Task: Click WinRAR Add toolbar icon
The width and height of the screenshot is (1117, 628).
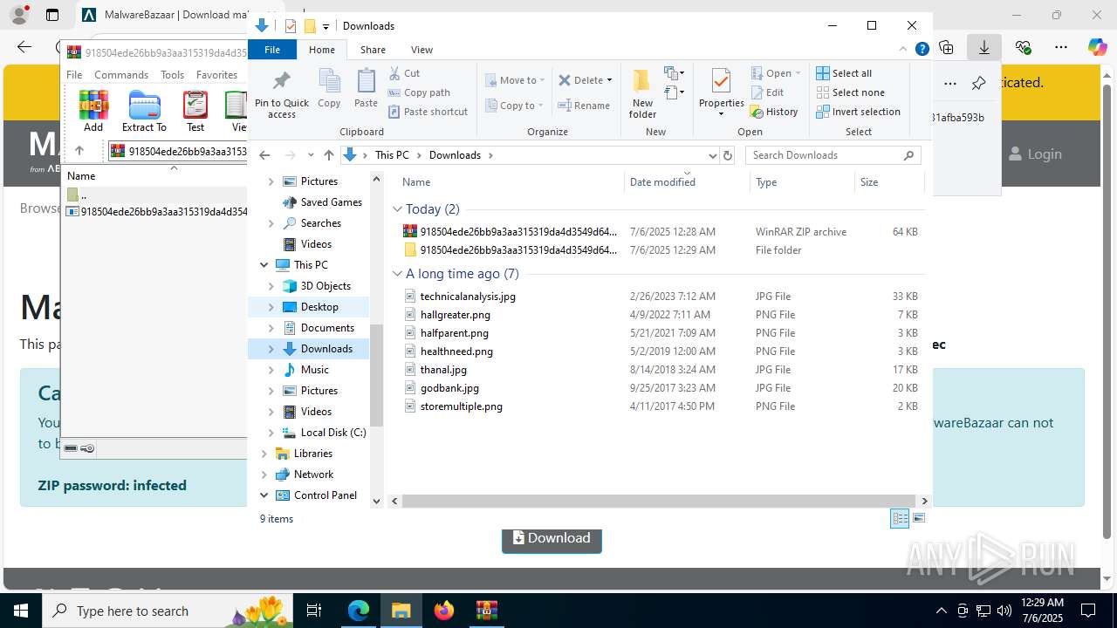Action: tap(93, 112)
